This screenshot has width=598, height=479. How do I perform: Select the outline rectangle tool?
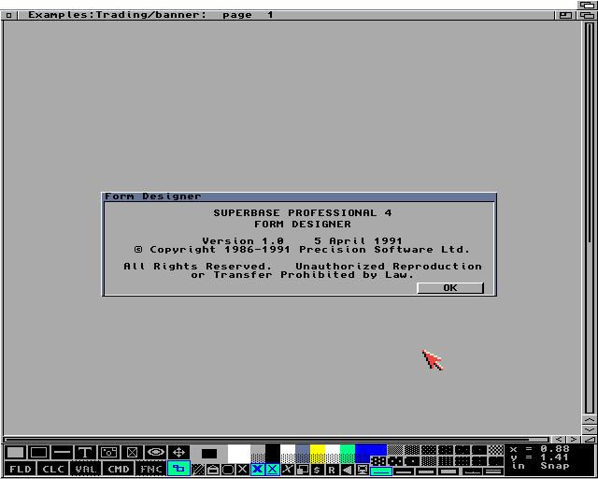click(x=38, y=453)
